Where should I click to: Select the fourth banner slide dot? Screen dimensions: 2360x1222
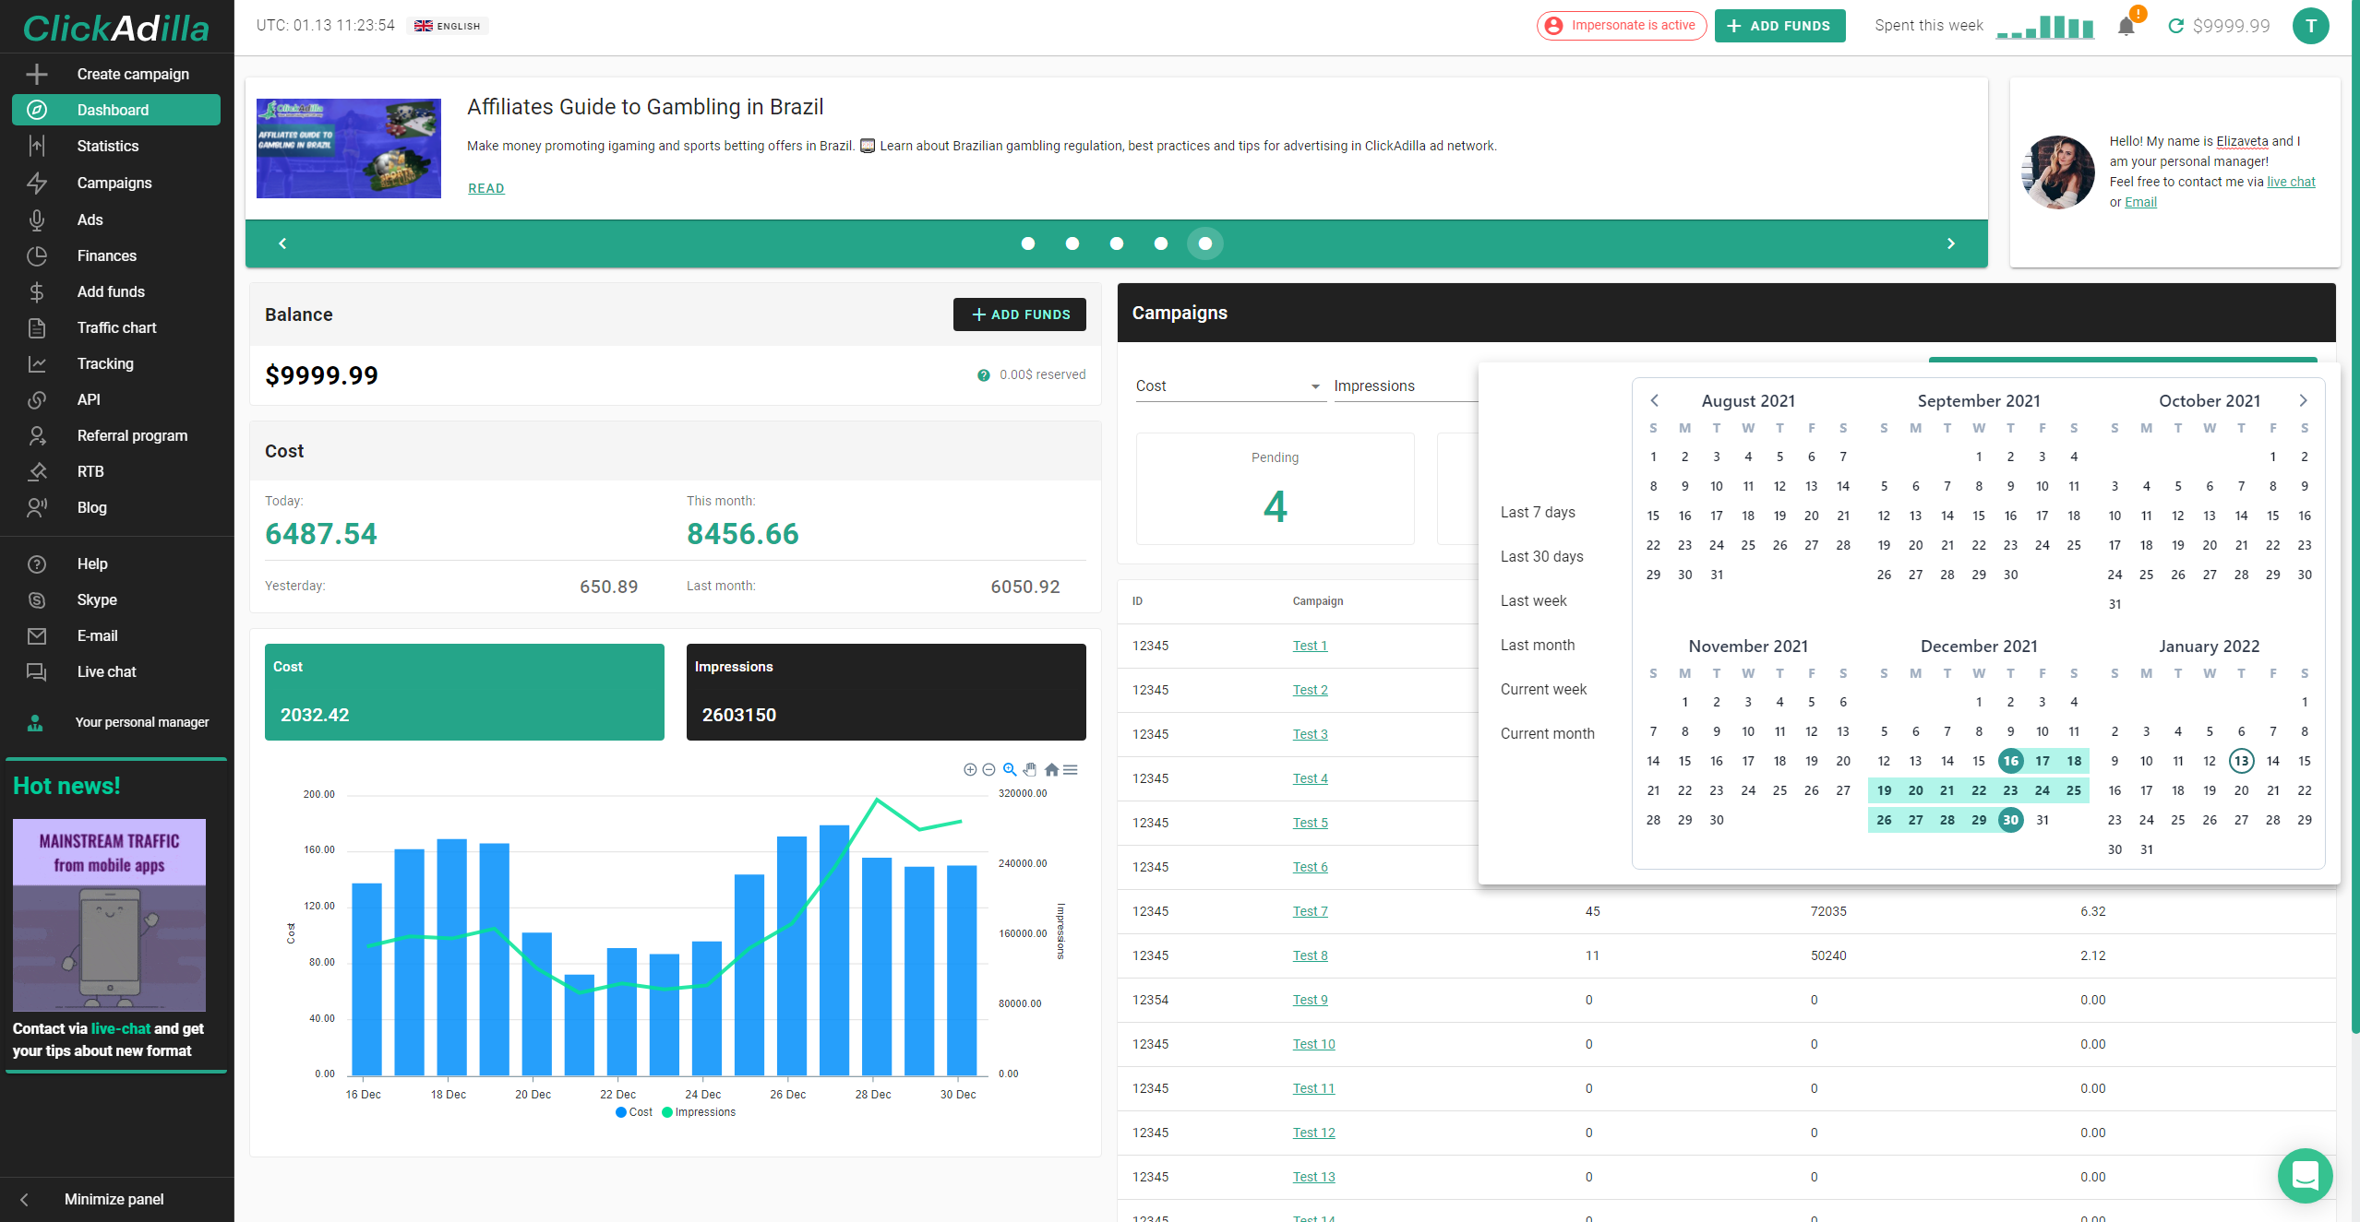click(x=1161, y=243)
